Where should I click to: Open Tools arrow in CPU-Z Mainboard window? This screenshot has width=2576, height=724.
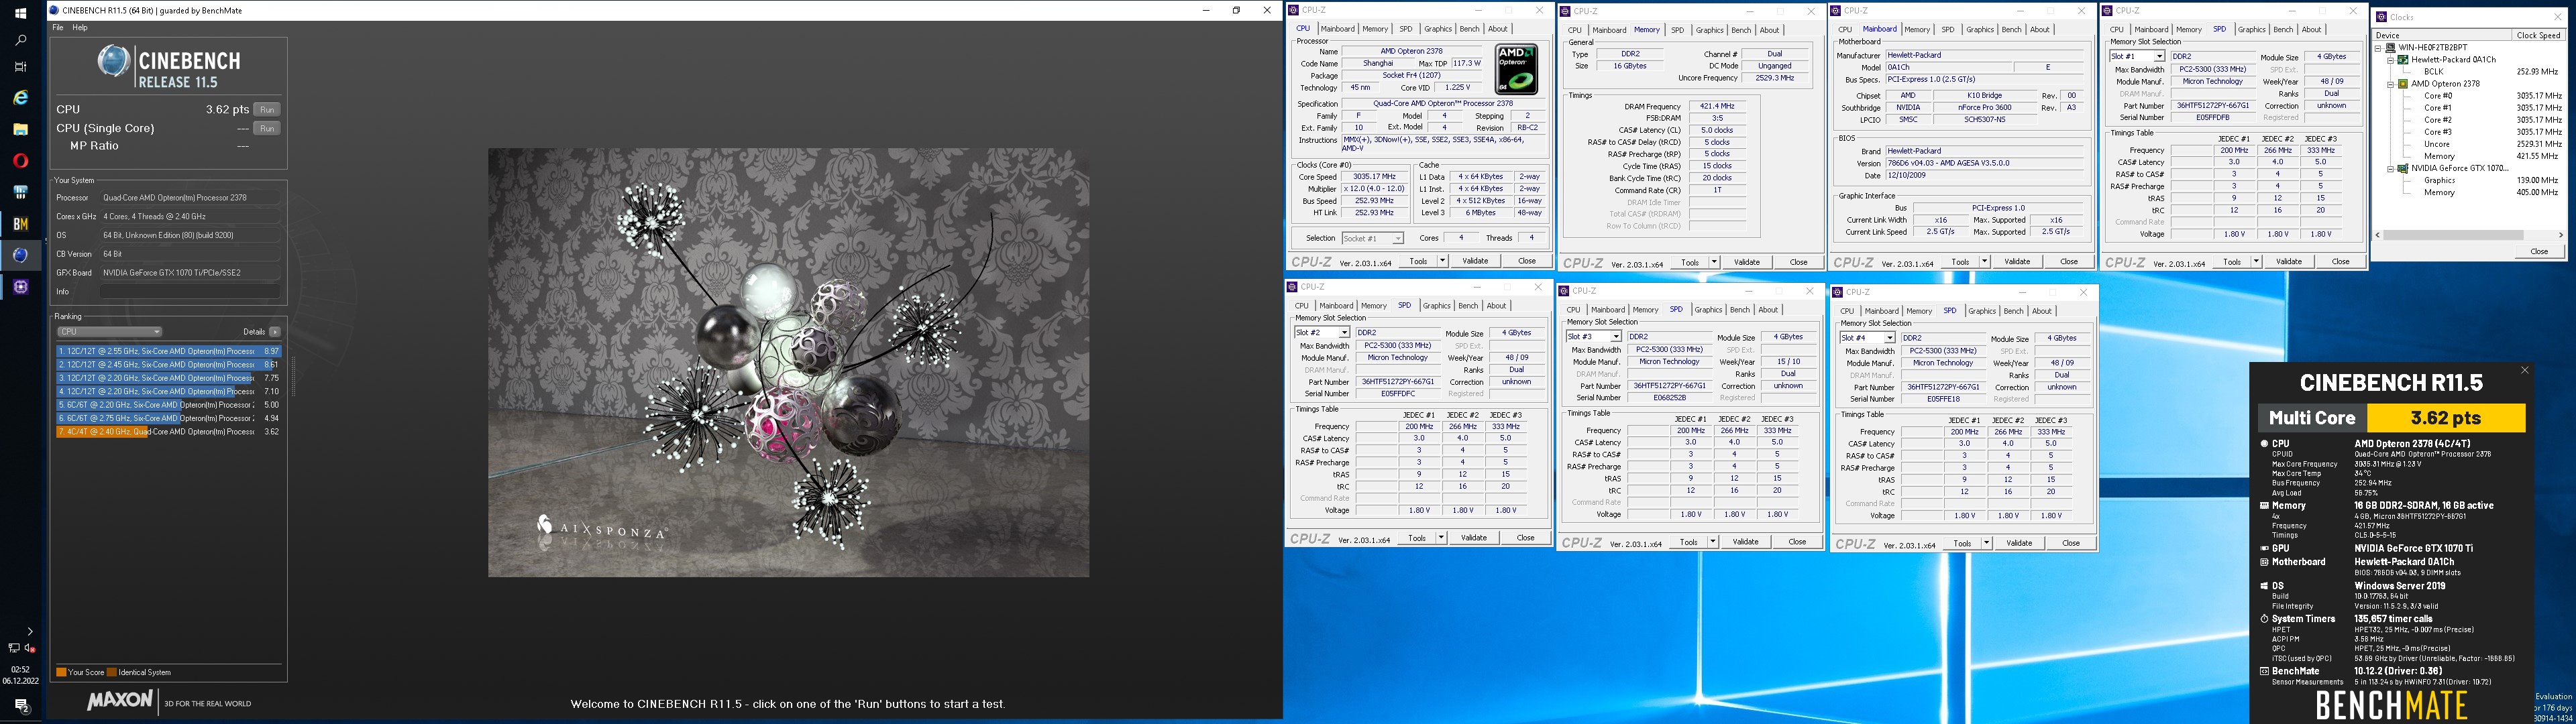click(1984, 262)
